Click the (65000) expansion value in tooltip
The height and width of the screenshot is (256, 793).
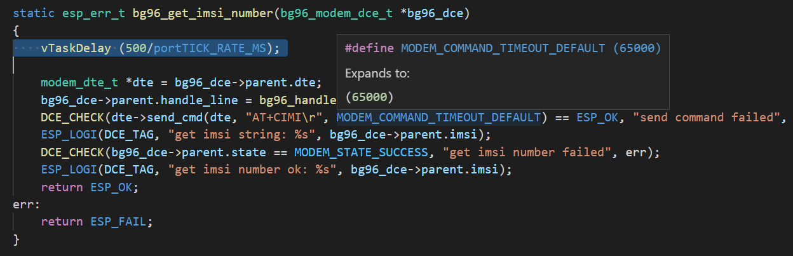tap(369, 97)
